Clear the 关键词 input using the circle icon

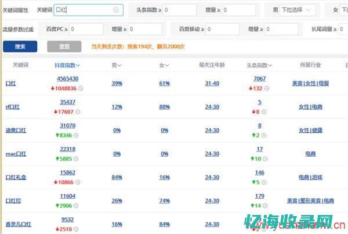116,10
